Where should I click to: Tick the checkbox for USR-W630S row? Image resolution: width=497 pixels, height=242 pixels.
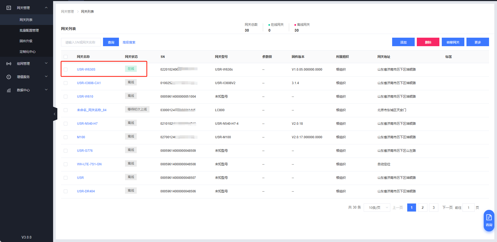tap(66, 70)
